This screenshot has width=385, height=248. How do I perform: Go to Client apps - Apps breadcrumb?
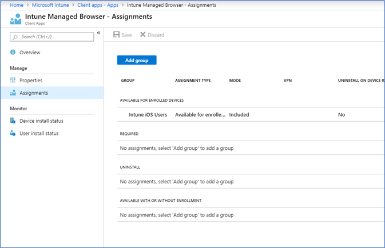[x=98, y=5]
